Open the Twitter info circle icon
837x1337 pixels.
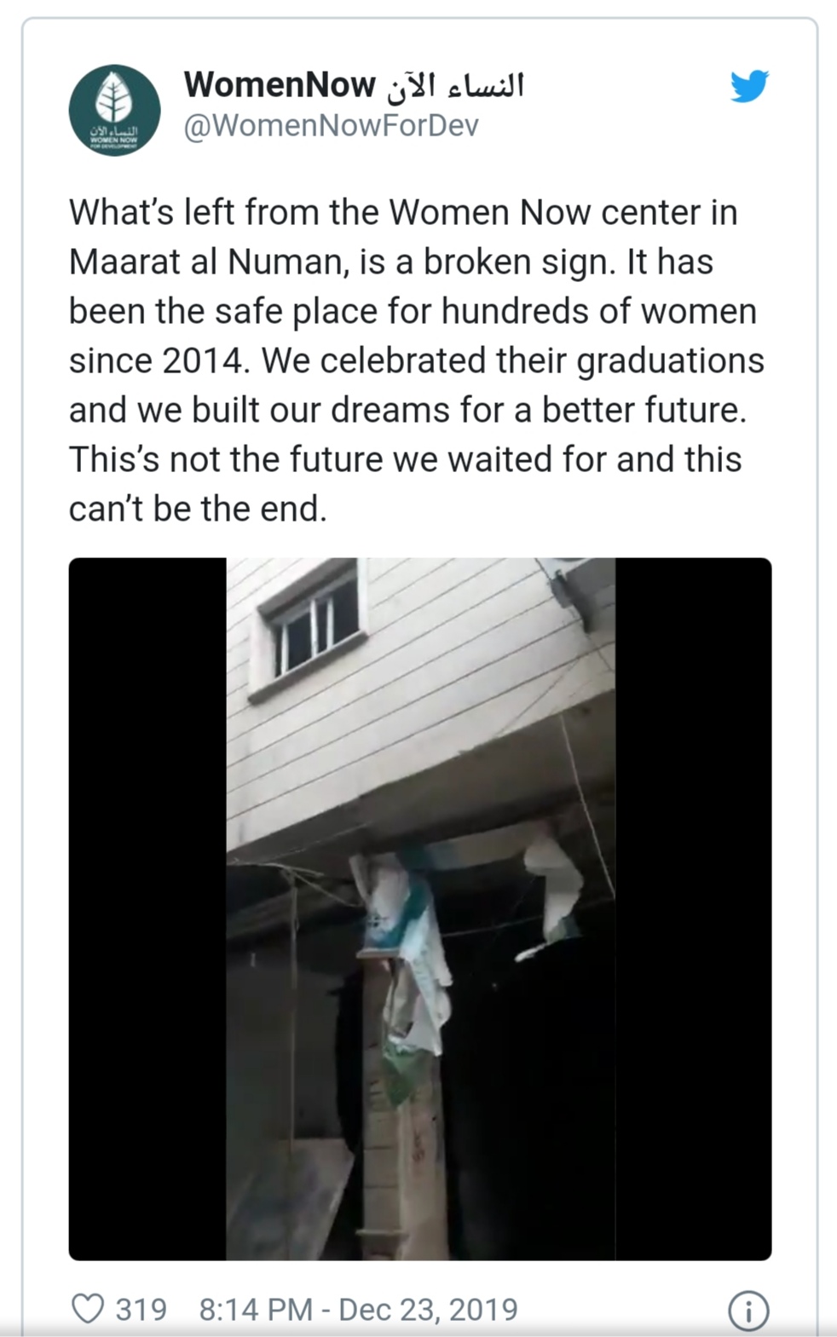748,1311
